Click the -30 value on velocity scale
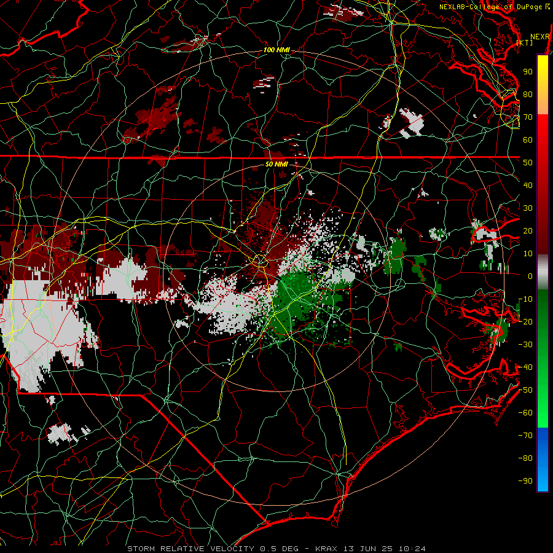Image resolution: width=553 pixels, height=553 pixels. (x=525, y=345)
